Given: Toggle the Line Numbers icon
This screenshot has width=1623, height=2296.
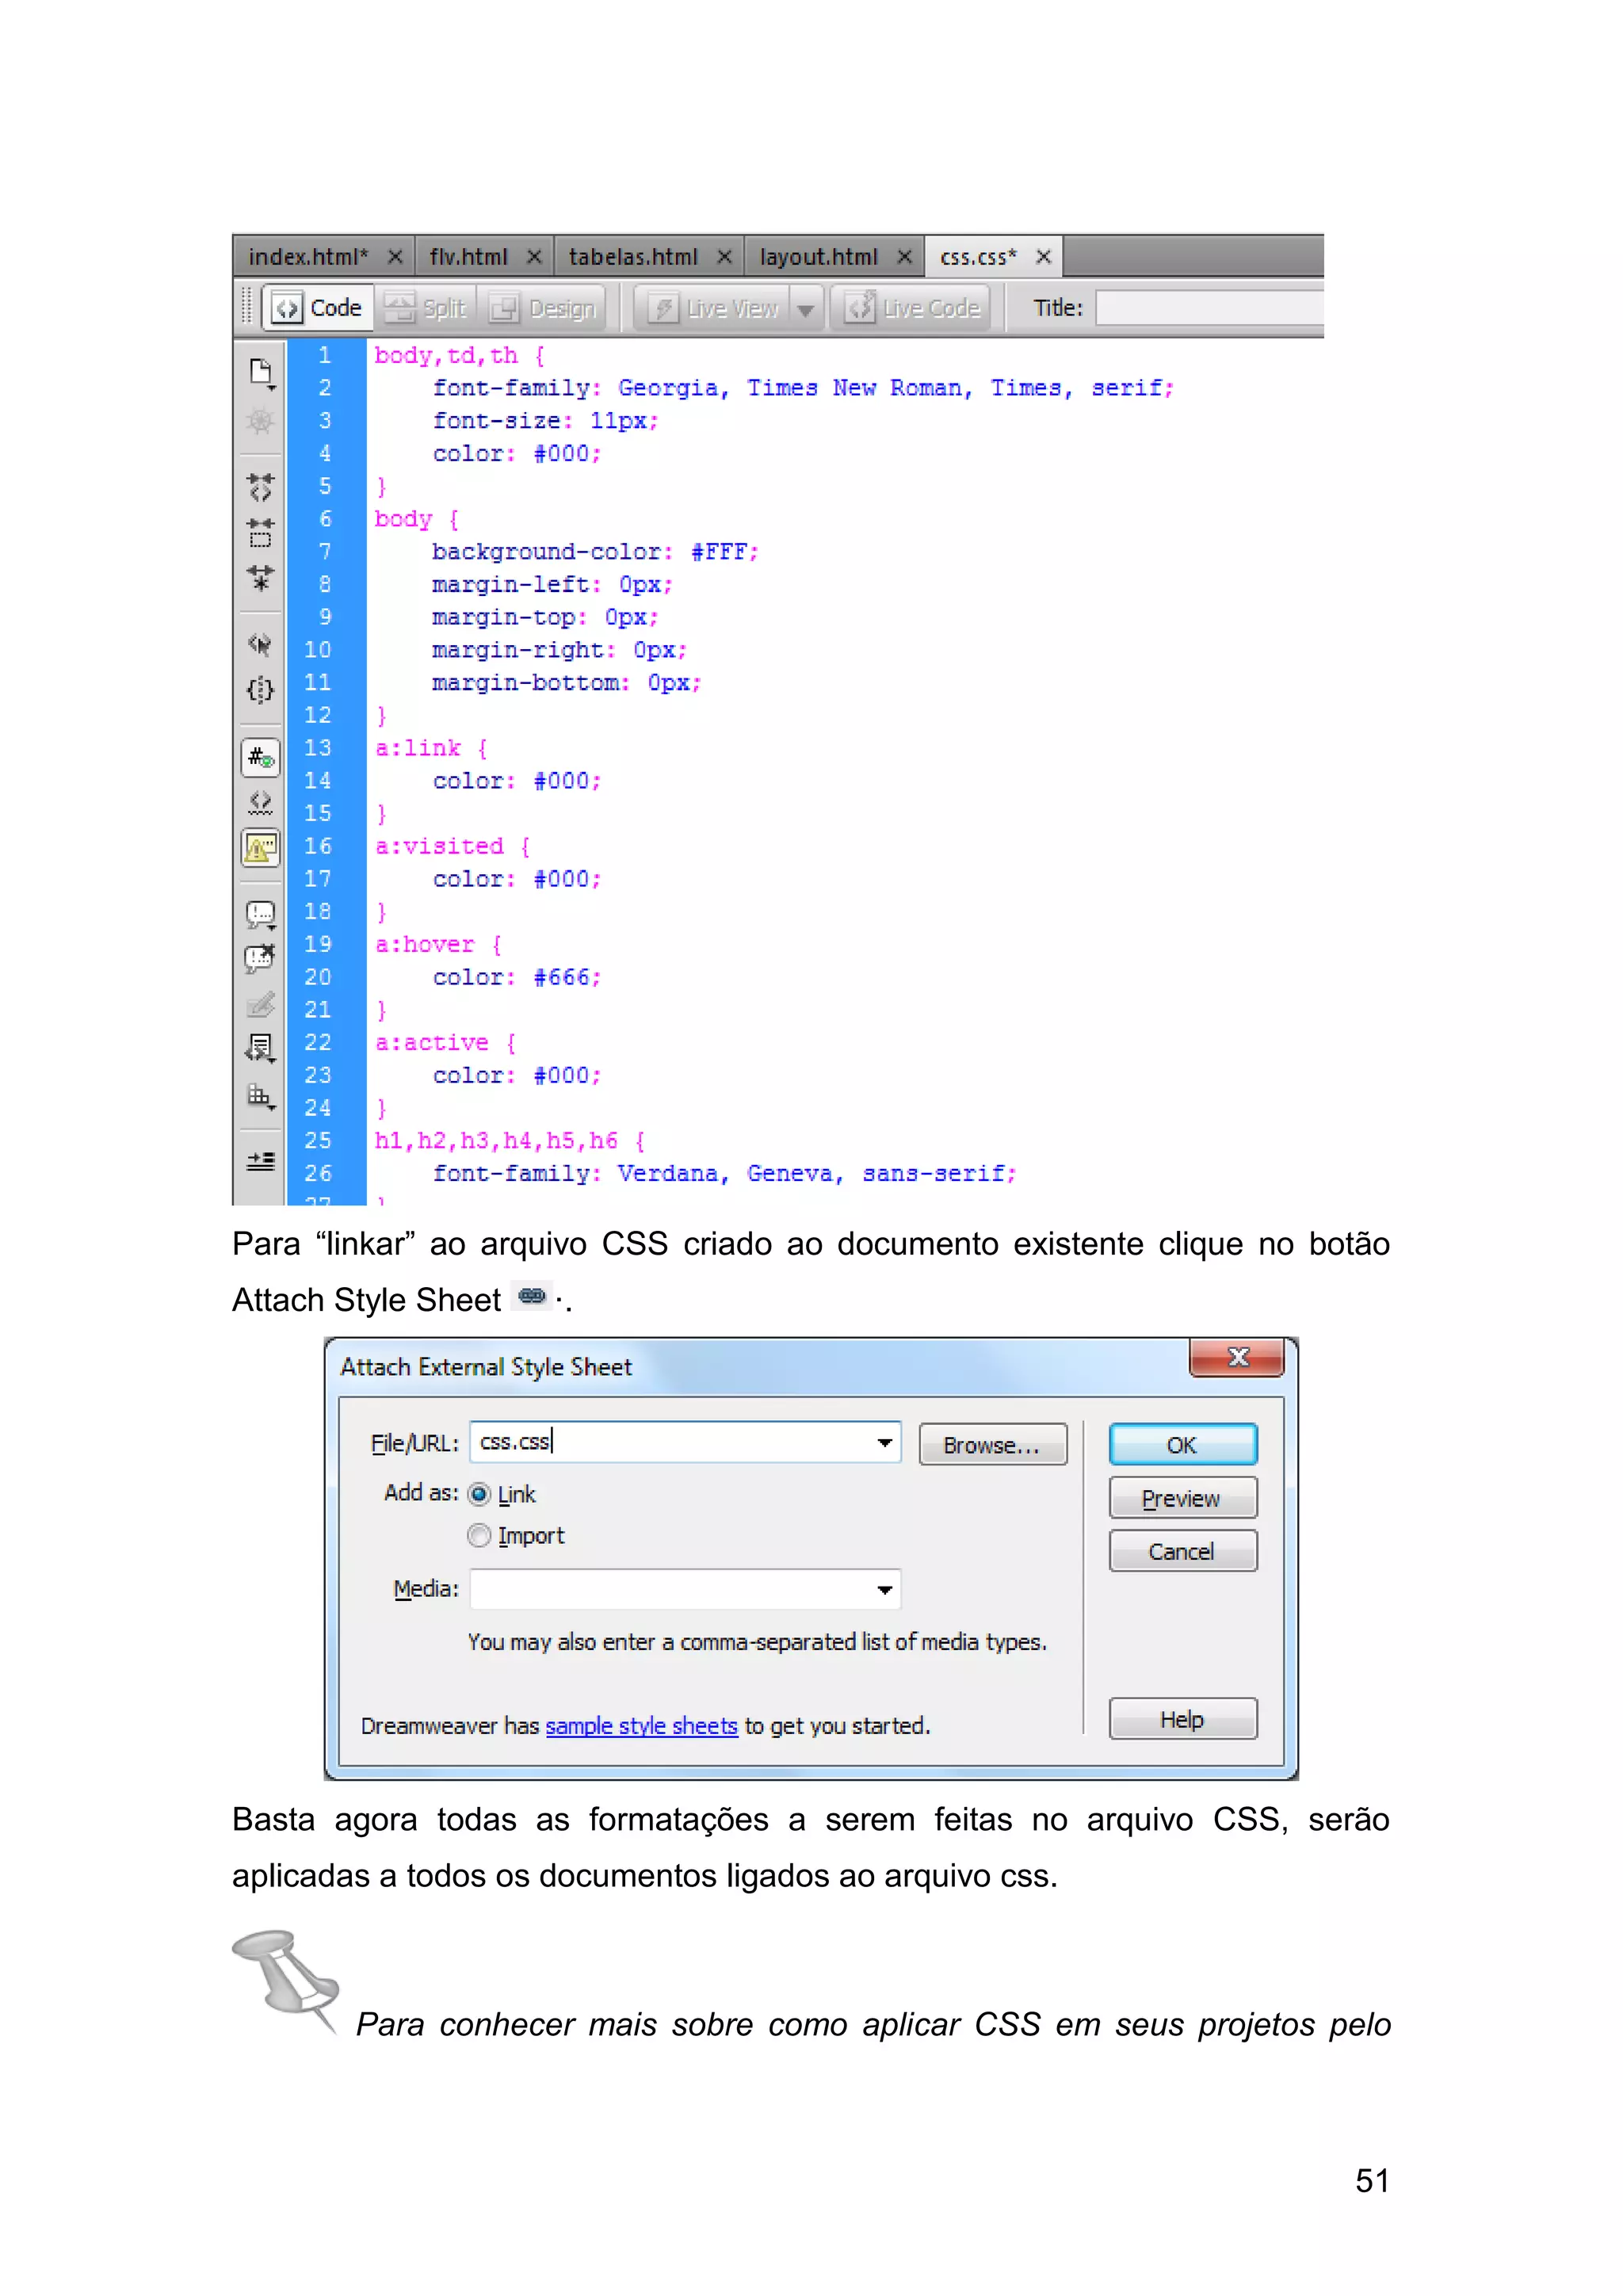Looking at the screenshot, I should 260,757.
